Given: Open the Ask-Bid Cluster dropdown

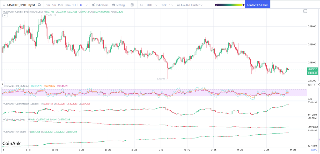Looking at the screenshot, I should tap(189, 5).
